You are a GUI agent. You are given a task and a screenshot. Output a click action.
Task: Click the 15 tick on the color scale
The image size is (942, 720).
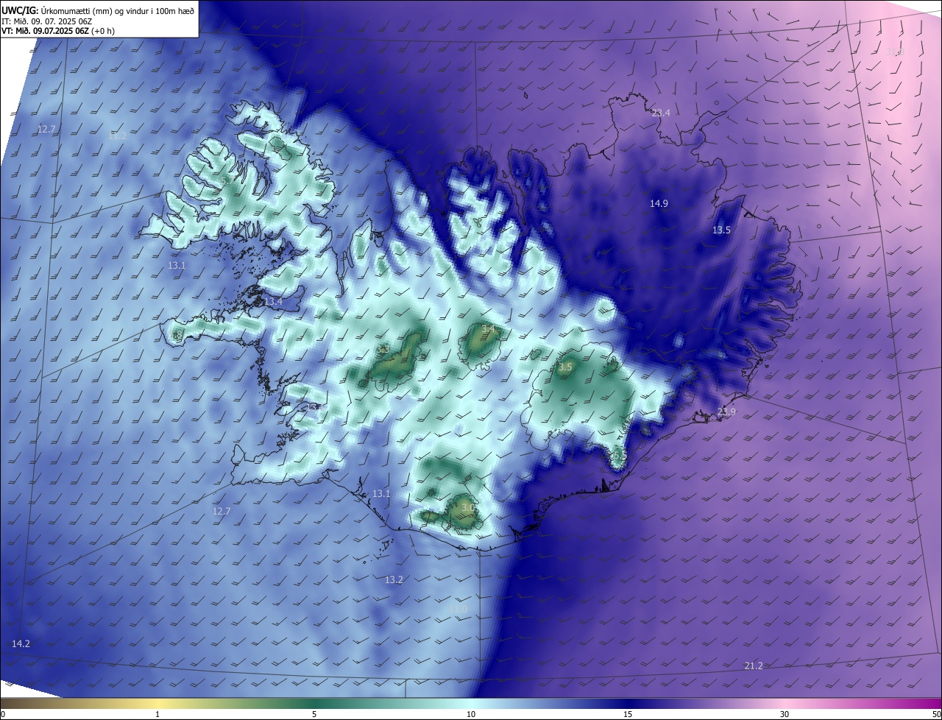tap(628, 715)
